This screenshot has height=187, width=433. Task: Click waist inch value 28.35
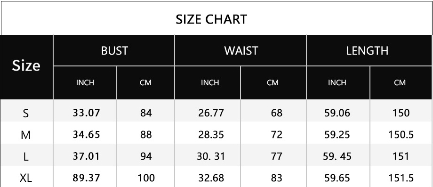[x=211, y=135]
